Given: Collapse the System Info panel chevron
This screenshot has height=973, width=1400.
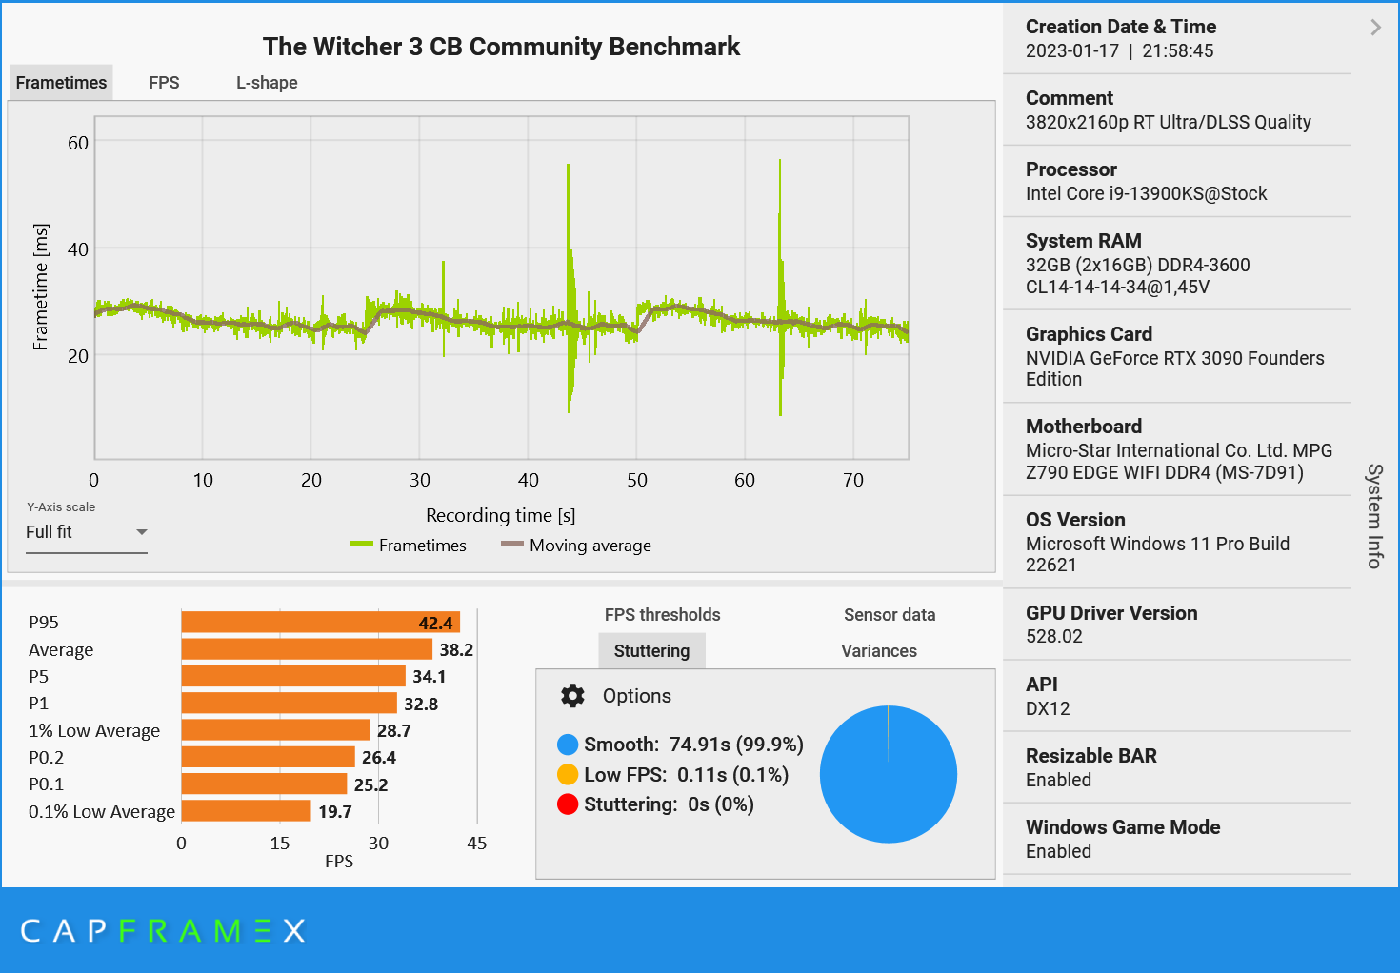Looking at the screenshot, I should (1375, 28).
